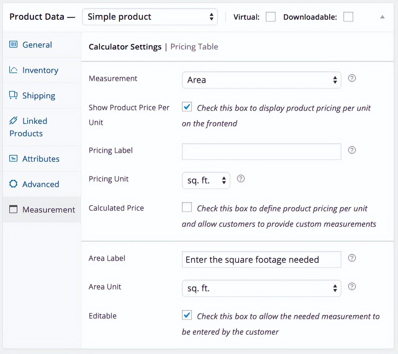Click the Advanced gear icon in sidebar
Viewport: 398px width, 354px height.
tap(13, 184)
